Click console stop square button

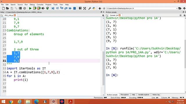[180, 15]
